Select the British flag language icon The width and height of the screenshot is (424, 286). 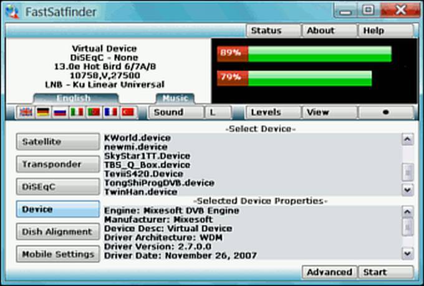click(x=26, y=112)
